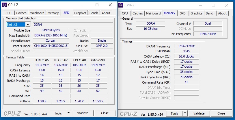
Task: Select the SPD tab in the left window
Action: coord(66,13)
